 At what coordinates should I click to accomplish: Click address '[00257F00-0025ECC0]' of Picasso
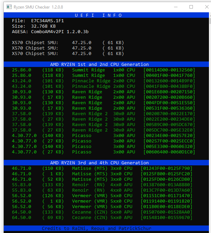pyautogui.click(x=169, y=141)
